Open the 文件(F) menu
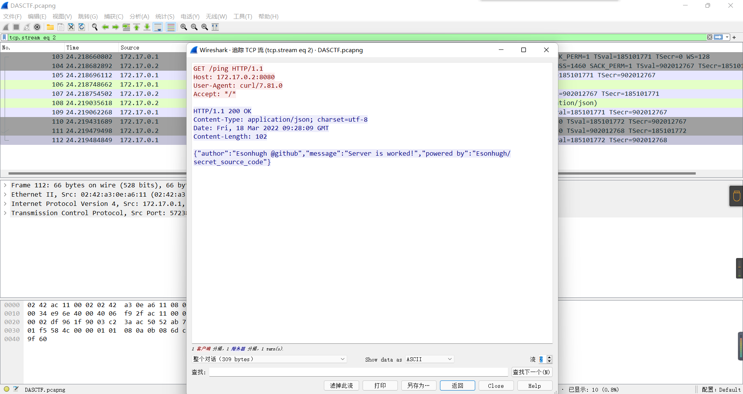 12,17
